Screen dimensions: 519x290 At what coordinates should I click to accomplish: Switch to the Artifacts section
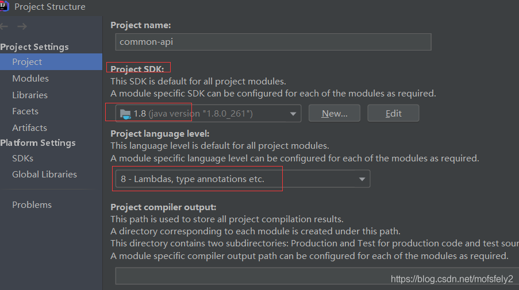tap(29, 128)
